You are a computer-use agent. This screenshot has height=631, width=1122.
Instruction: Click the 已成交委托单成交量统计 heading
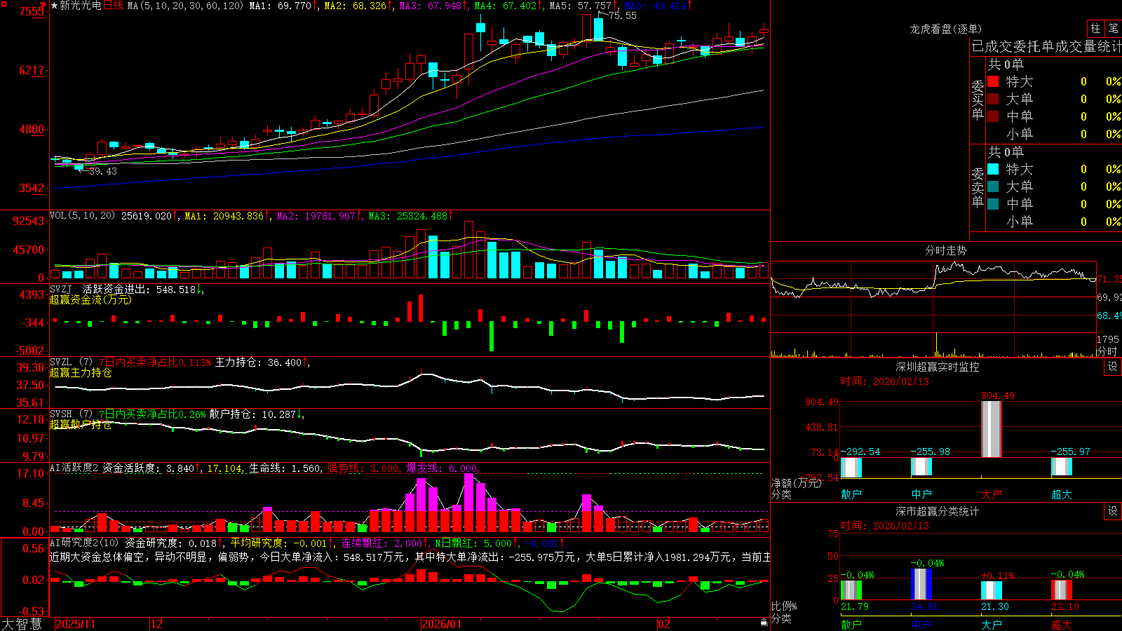[x=1046, y=46]
